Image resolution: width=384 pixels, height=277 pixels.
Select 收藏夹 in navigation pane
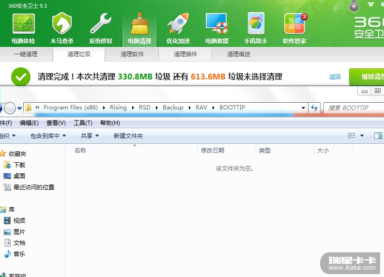coord(17,154)
